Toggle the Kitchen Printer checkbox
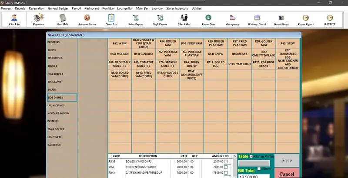This screenshot has height=178, width=348. pyautogui.click(x=251, y=157)
